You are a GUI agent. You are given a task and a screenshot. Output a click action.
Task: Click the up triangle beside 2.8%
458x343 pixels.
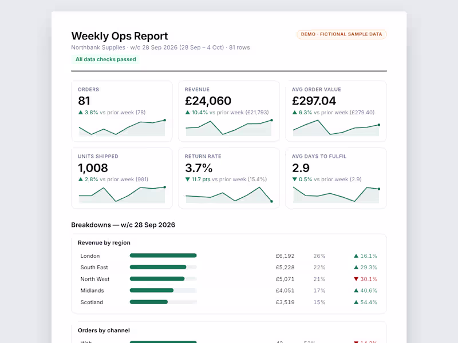click(81, 180)
